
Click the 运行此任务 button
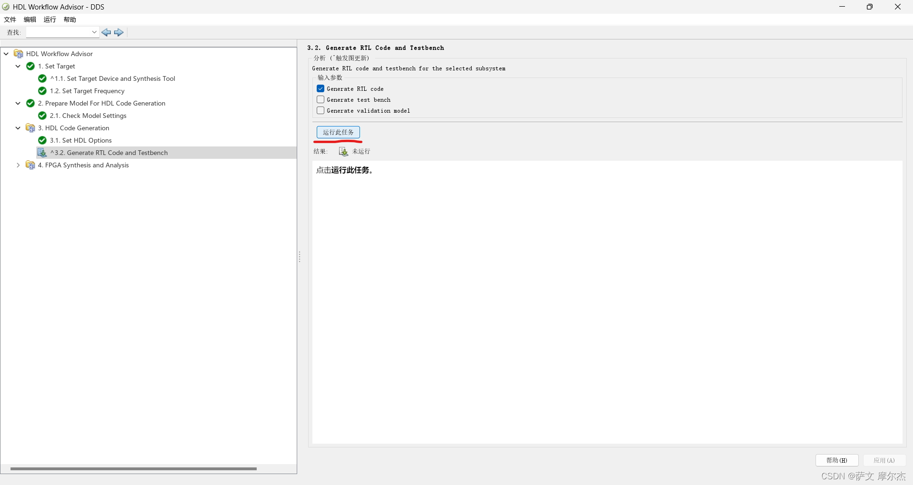pos(338,132)
